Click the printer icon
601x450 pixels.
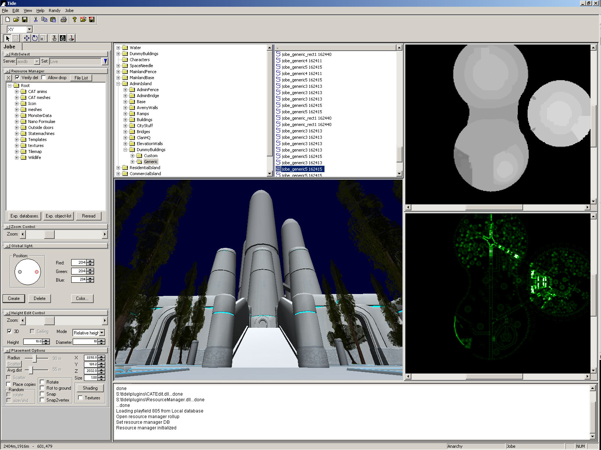(64, 19)
